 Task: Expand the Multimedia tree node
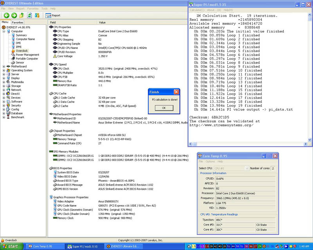coord(4,82)
